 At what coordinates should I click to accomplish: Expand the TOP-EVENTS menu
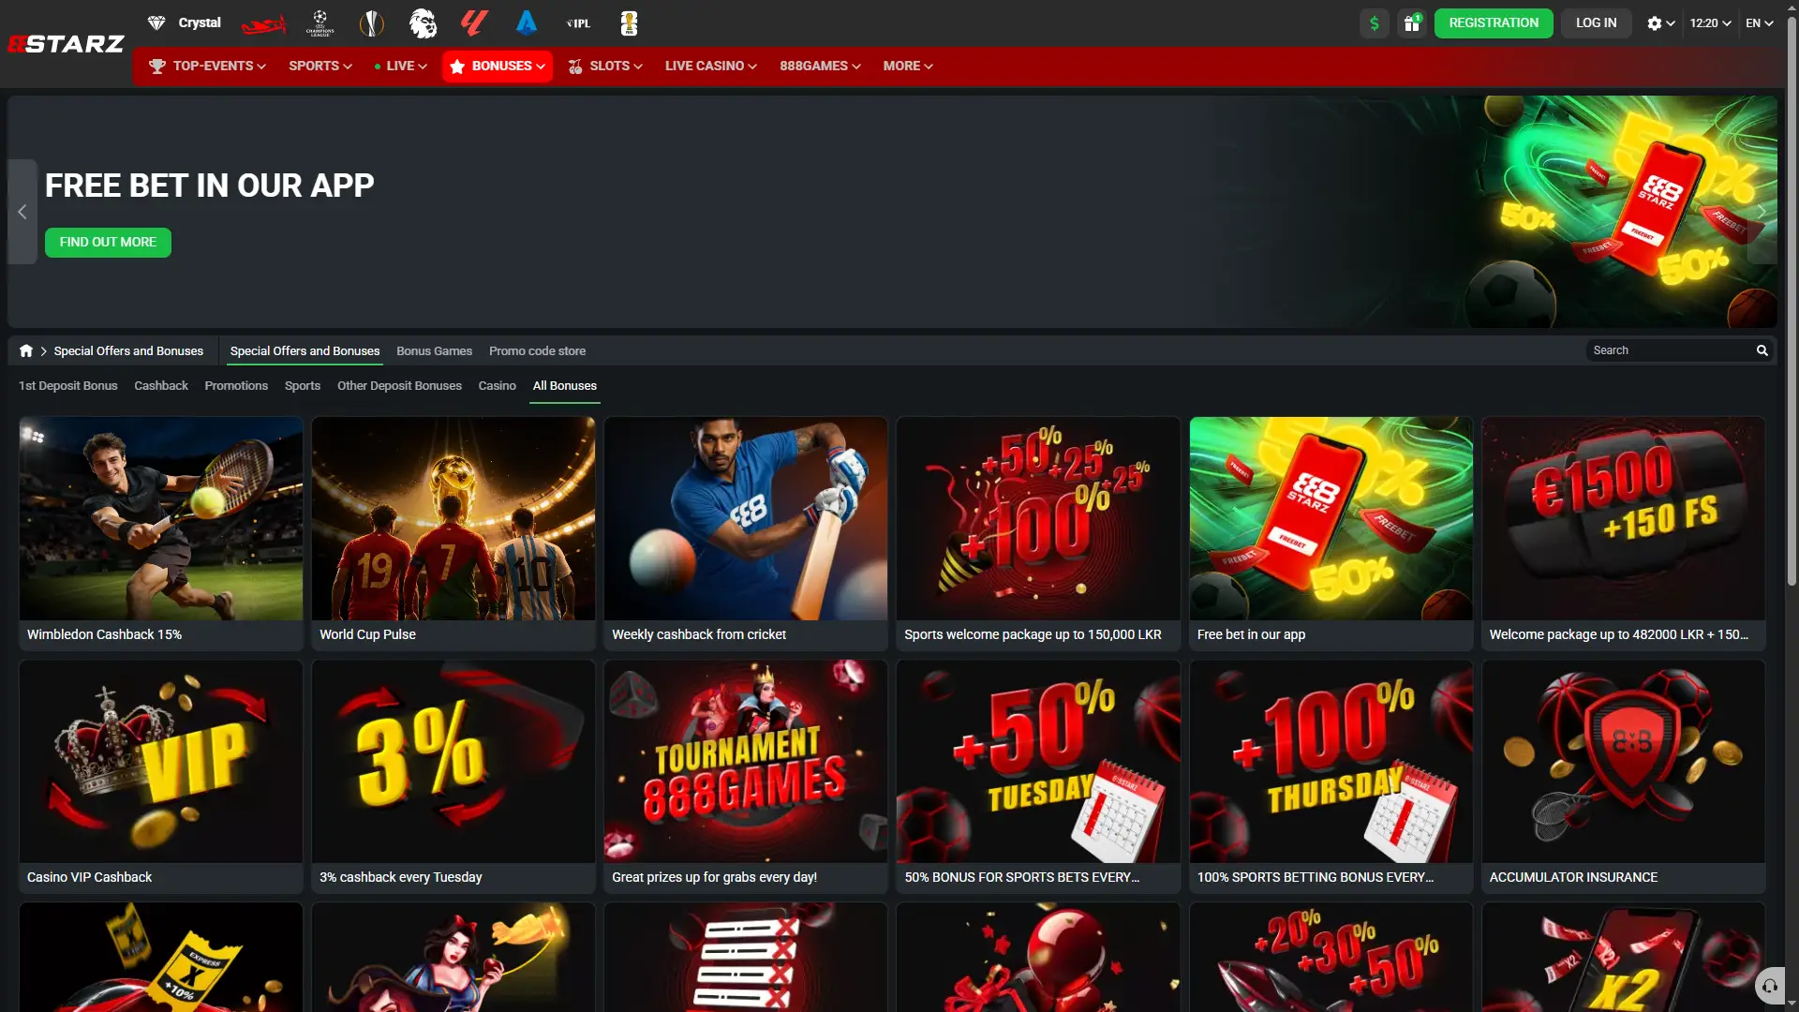(207, 67)
